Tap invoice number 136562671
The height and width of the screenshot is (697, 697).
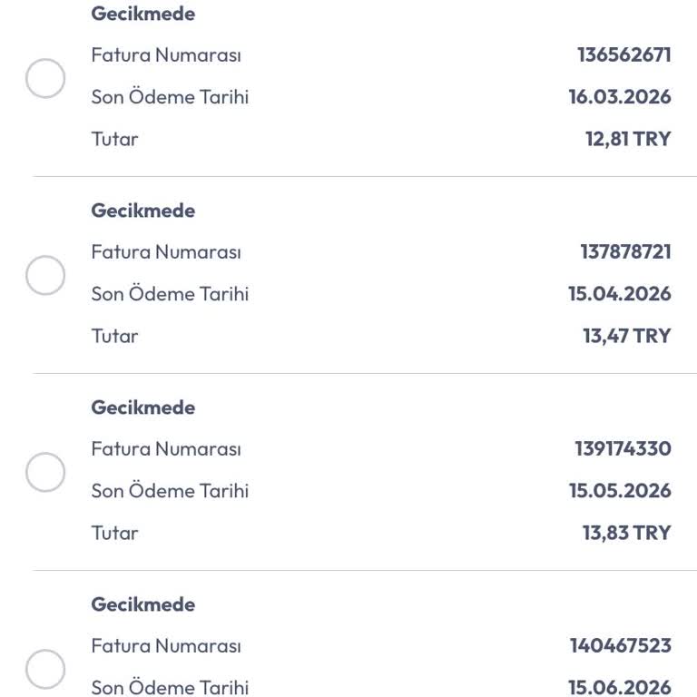click(x=624, y=55)
